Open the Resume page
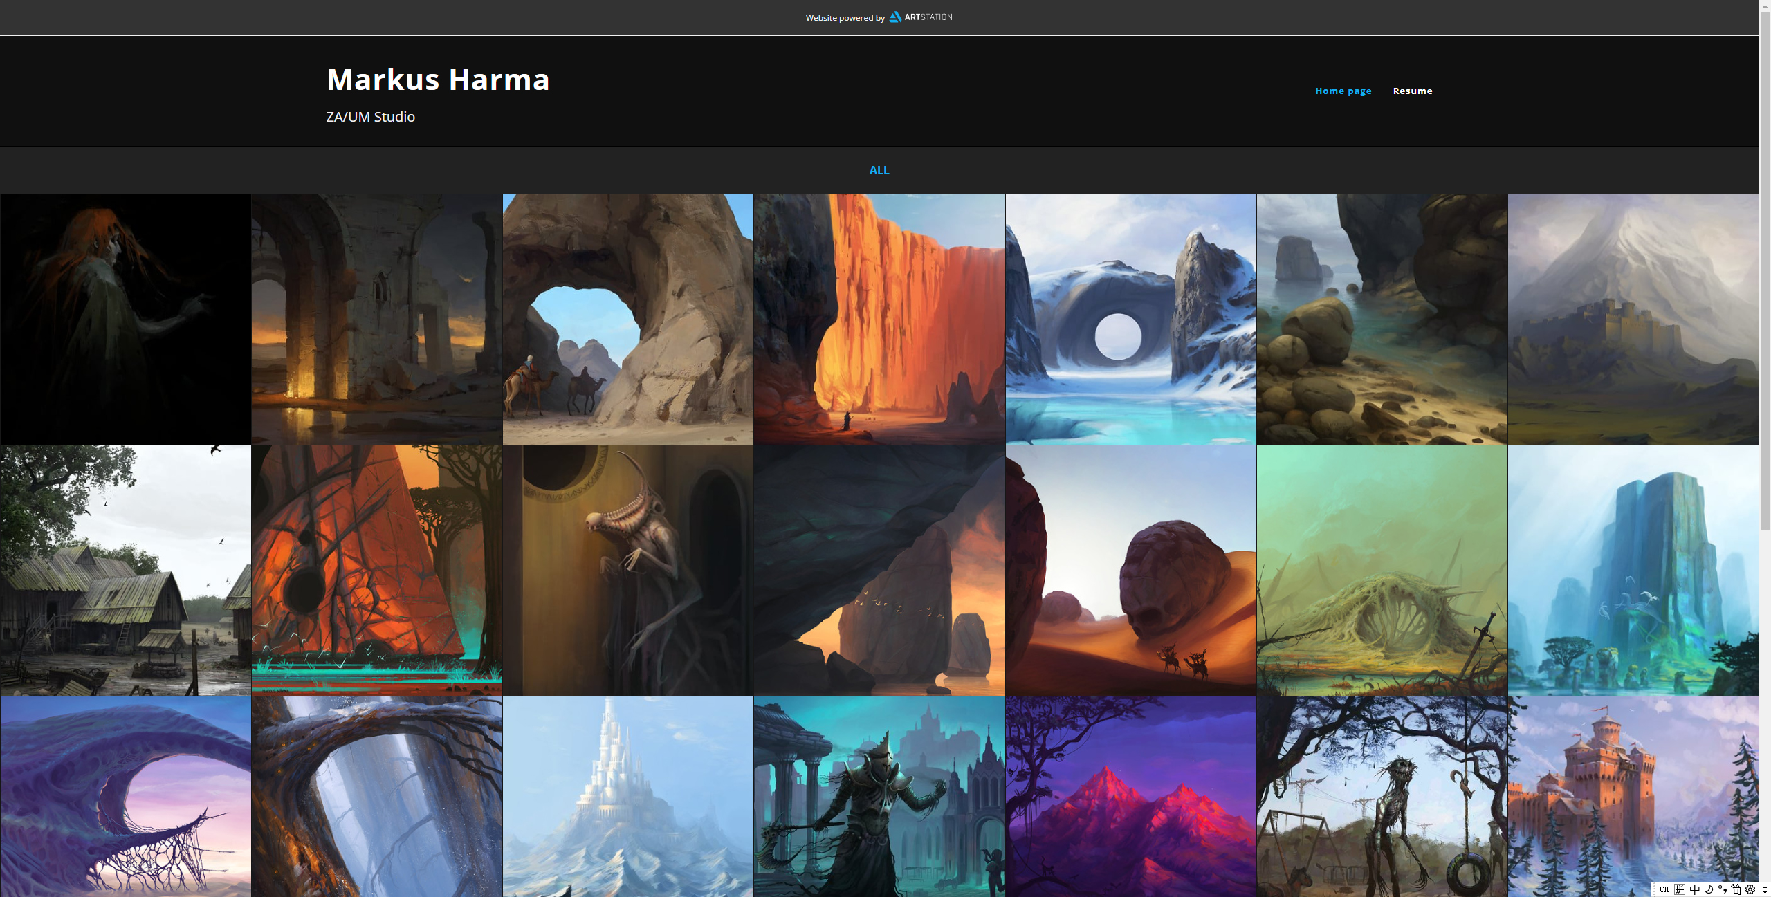 [x=1412, y=91]
